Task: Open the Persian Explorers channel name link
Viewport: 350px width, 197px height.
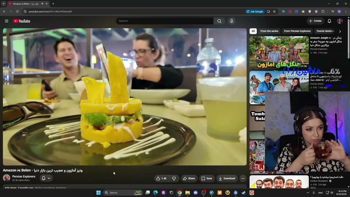Action: (x=24, y=176)
